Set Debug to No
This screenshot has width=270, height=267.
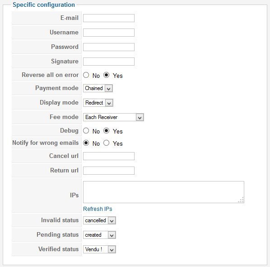coord(86,131)
